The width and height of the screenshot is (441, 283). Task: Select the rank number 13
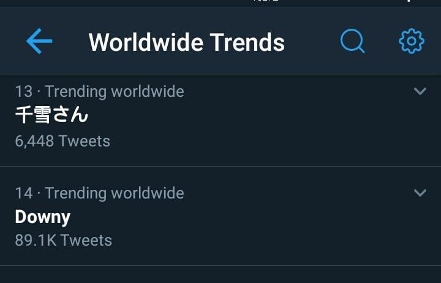23,92
